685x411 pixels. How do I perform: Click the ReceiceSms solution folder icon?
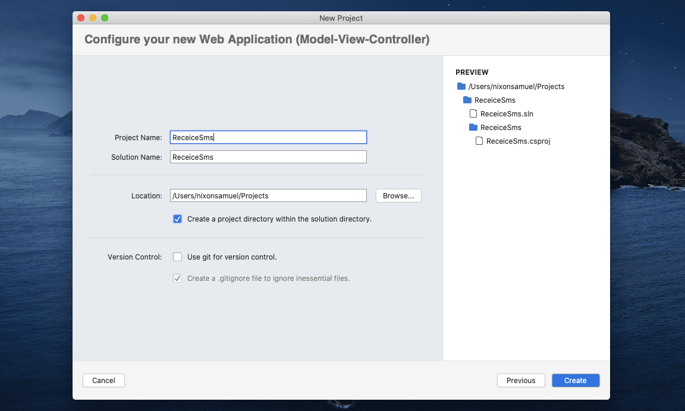click(x=467, y=100)
